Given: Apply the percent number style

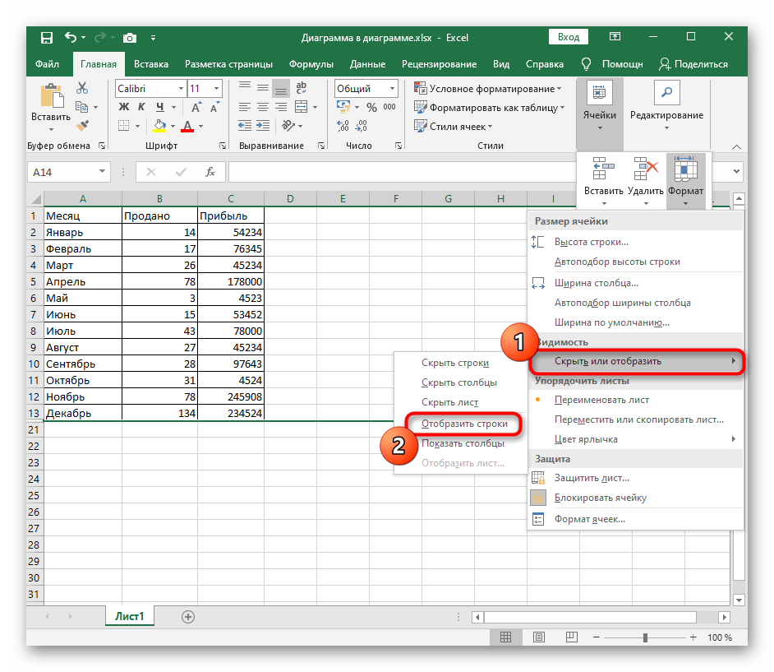Looking at the screenshot, I should pyautogui.click(x=371, y=108).
